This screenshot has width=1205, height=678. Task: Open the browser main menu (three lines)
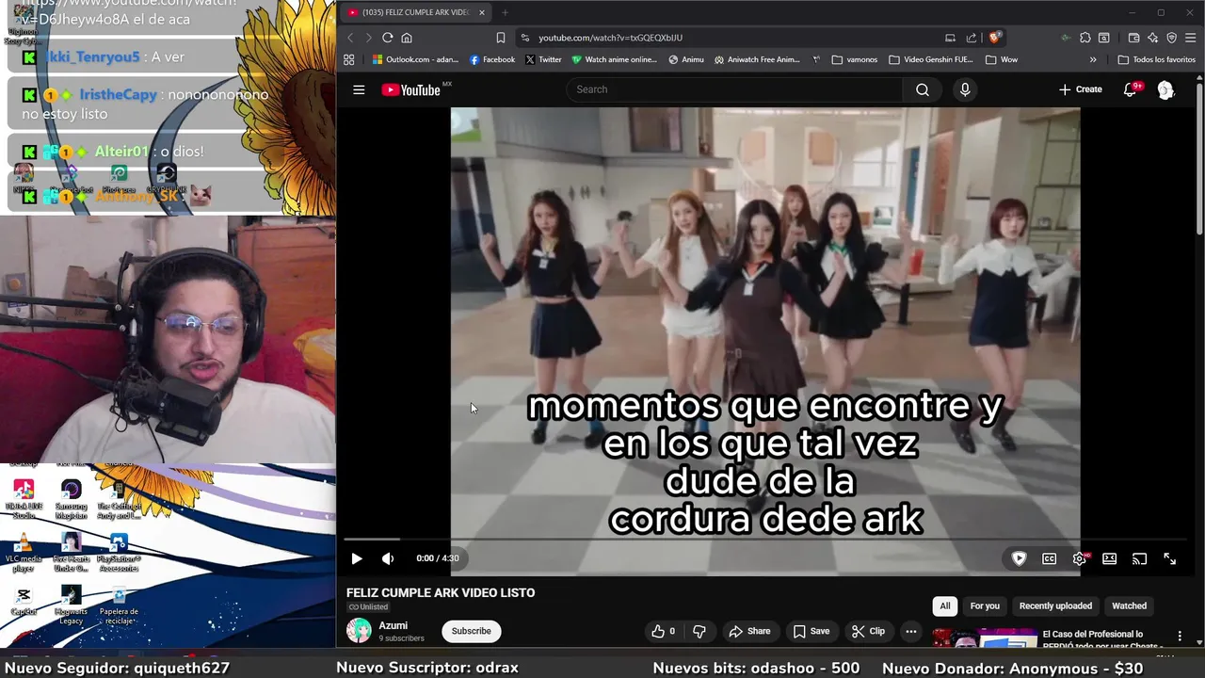click(1191, 38)
